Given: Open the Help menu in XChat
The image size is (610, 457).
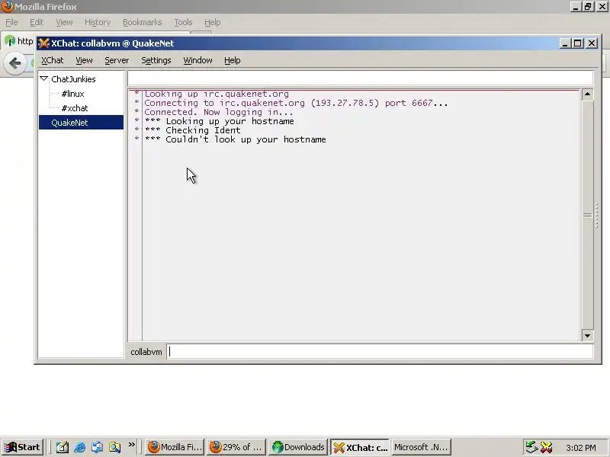Looking at the screenshot, I should (x=233, y=60).
